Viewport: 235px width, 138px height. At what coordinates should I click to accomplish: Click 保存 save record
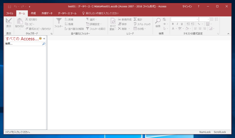point(122,24)
